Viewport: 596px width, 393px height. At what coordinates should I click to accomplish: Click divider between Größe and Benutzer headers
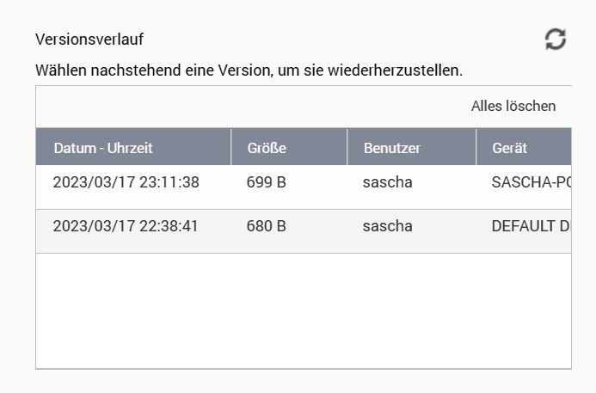tap(347, 147)
